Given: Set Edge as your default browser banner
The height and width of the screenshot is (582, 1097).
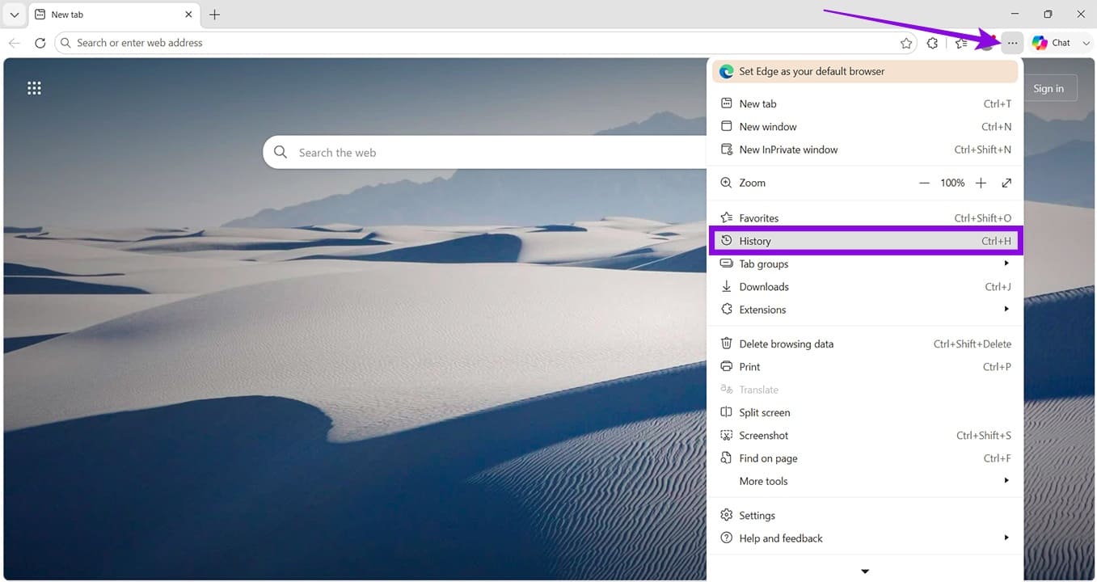Looking at the screenshot, I should pos(865,71).
